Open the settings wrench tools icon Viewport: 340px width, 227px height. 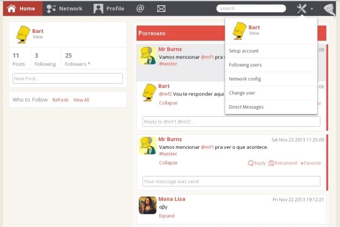[x=302, y=9]
